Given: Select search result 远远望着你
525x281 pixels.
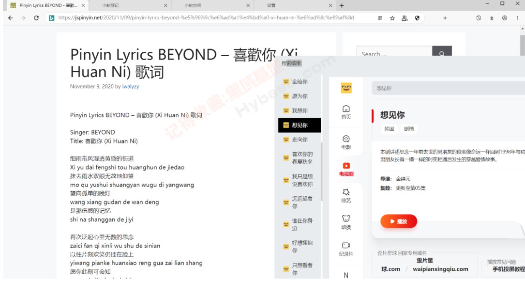Looking at the screenshot, I should pyautogui.click(x=300, y=202).
